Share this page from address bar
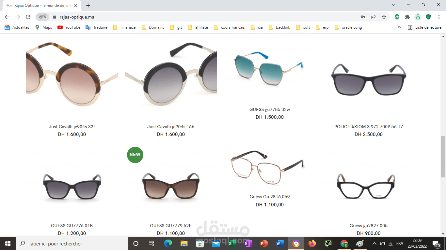This screenshot has width=446, height=250. pos(374,17)
